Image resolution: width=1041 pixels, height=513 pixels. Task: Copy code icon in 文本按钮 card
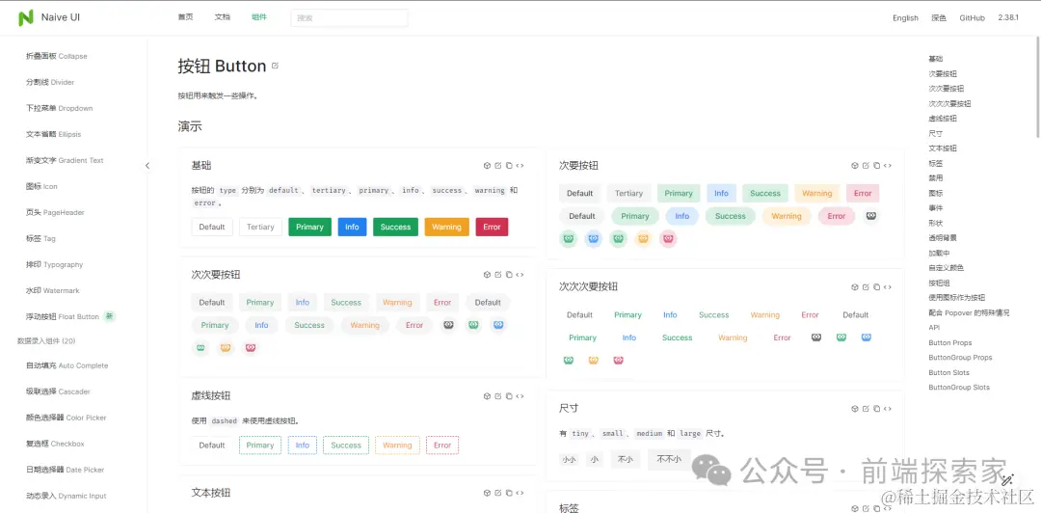pyautogui.click(x=509, y=493)
